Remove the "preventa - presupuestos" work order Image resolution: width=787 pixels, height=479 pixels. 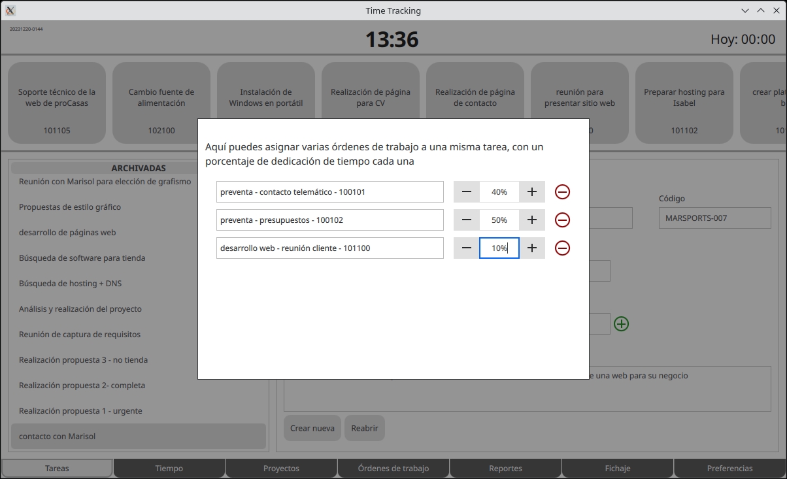click(x=562, y=220)
